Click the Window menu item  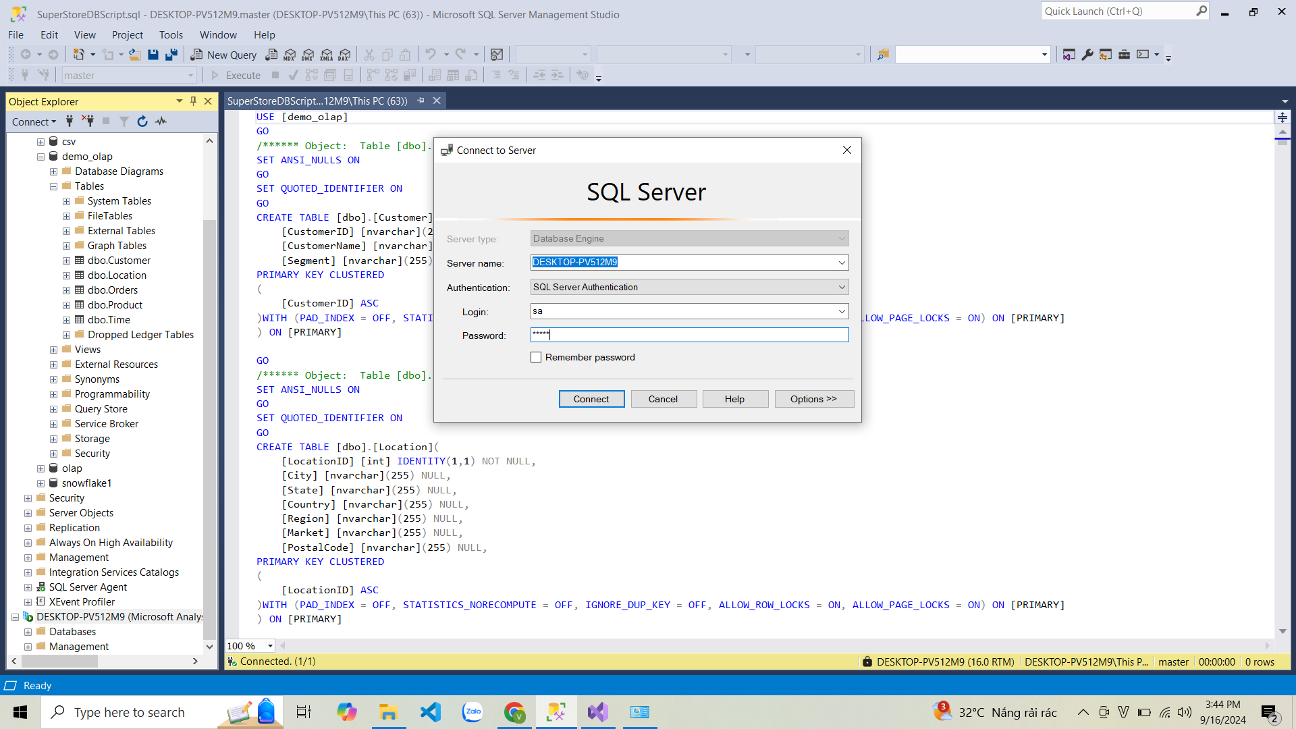[217, 34]
